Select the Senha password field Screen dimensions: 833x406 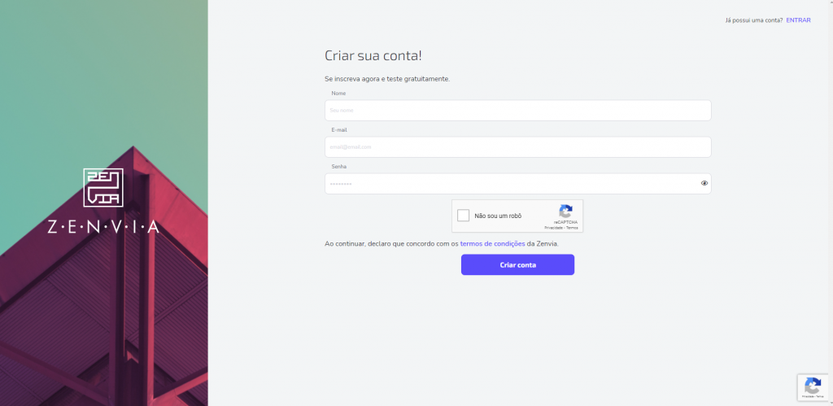(509, 184)
